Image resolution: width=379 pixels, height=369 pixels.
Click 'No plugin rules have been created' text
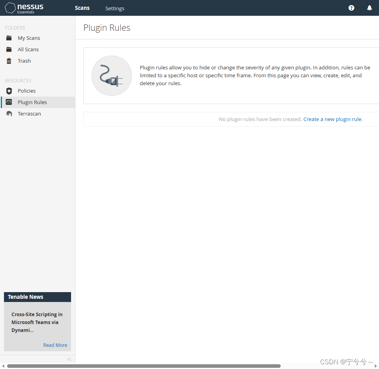point(260,119)
